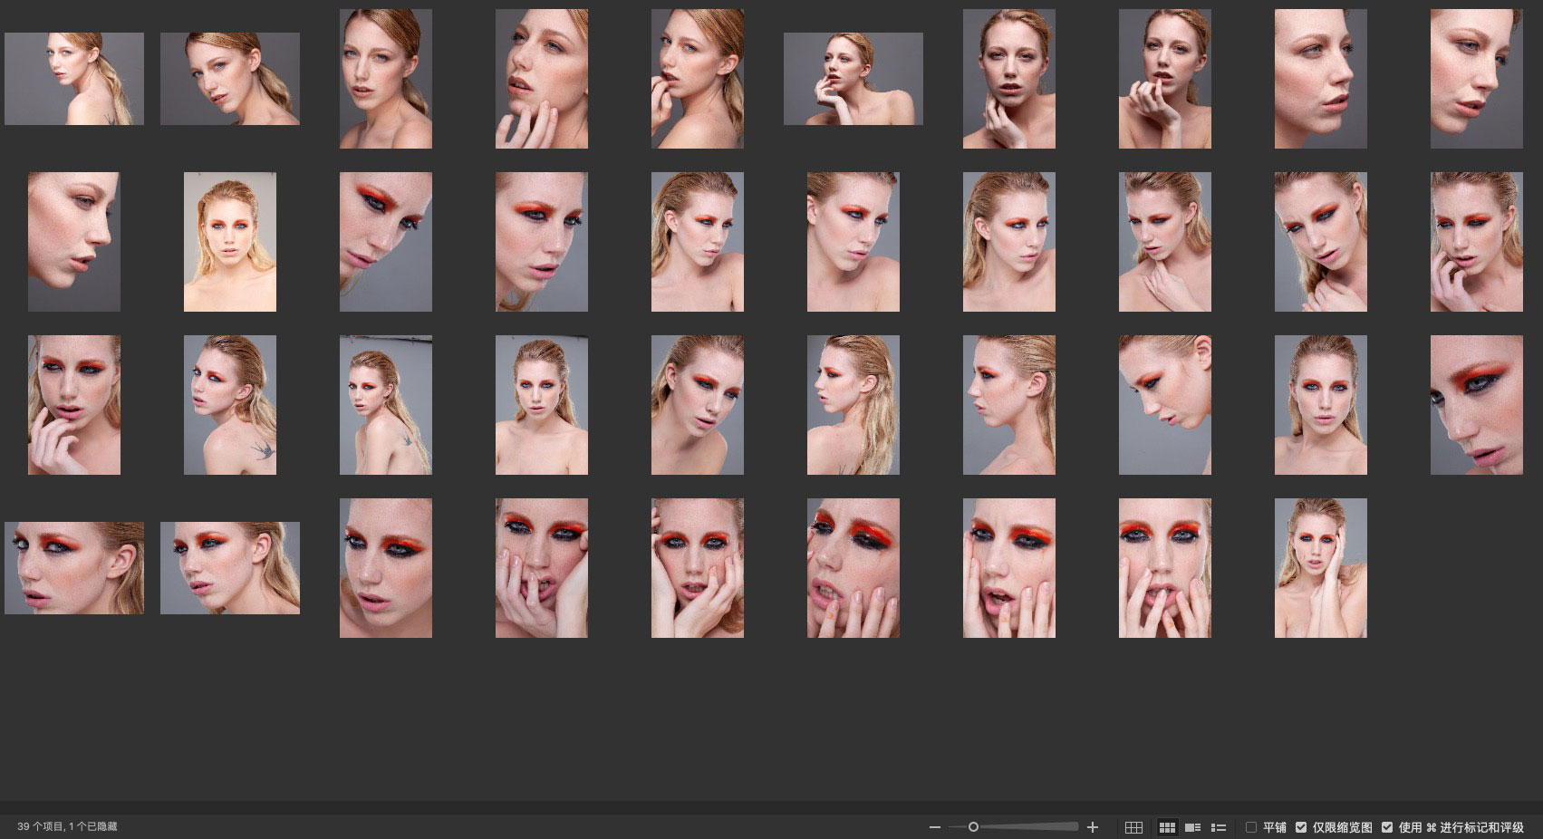The image size is (1543, 839).
Task: Select last thumbnail in the third row
Action: coord(1476,405)
